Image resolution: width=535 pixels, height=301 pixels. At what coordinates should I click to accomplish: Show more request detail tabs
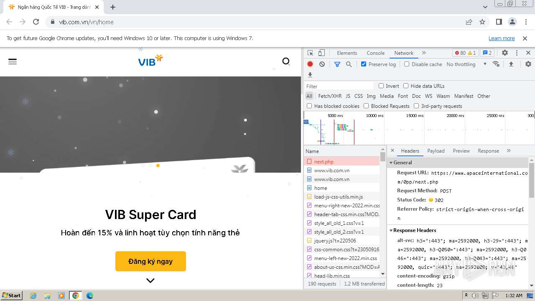(x=509, y=150)
